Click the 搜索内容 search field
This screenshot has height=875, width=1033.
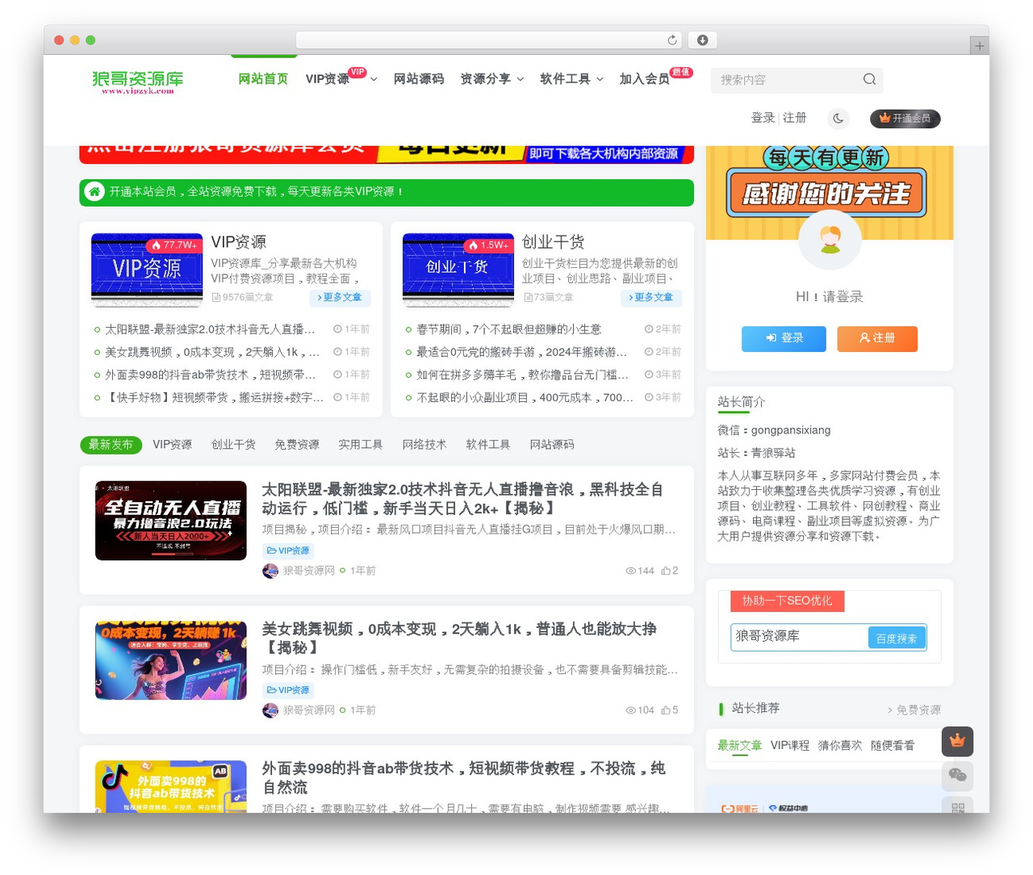(787, 80)
